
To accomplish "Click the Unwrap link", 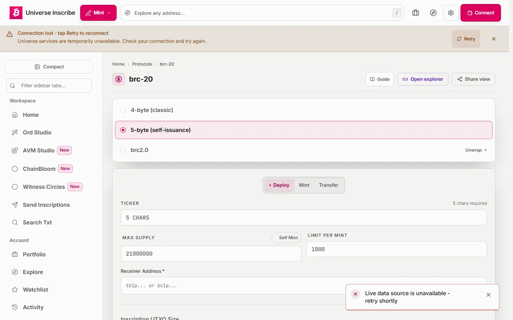I will (x=476, y=150).
